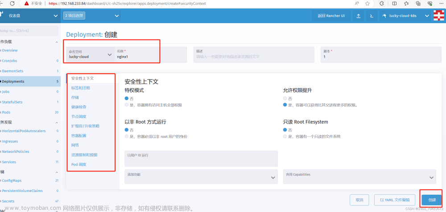Viewport: 446px width, 212px height.
Task: Click the 以用户 ID 运行 field
Action: pyautogui.click(x=201, y=159)
